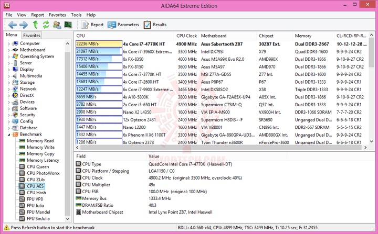Image resolution: width=378 pixels, height=234 pixels.
Task: Click the Chipset column header
Action: tap(275, 36)
